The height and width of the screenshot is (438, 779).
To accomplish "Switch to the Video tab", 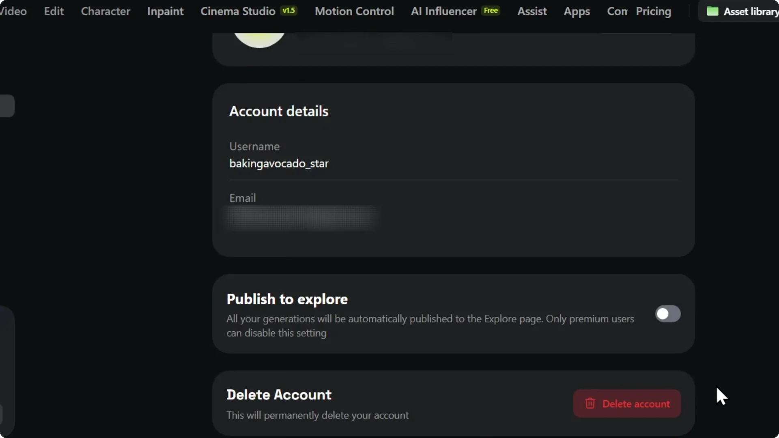I will [13, 11].
